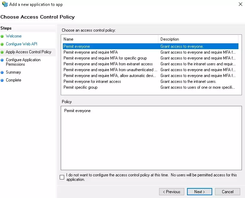
Task: Go to the Welcome step
Action: 13,36
